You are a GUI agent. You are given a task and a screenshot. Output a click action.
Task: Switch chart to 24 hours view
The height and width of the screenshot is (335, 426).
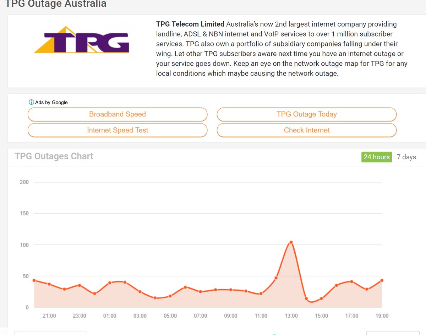click(377, 157)
